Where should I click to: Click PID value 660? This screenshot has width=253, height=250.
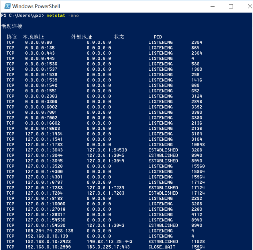(195, 85)
